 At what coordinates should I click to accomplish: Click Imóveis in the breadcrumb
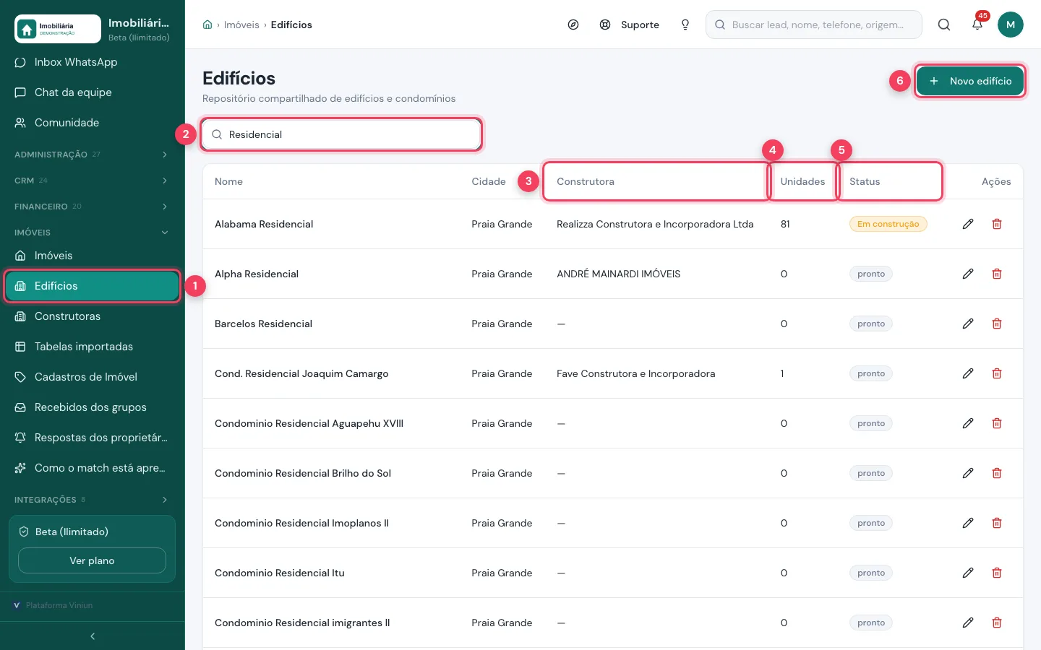(x=241, y=25)
